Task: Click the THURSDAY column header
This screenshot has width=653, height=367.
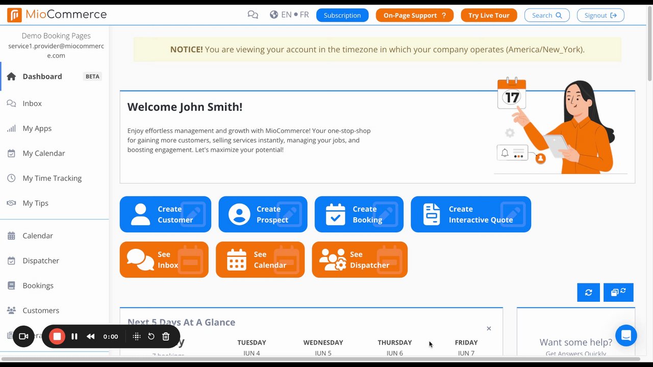Action: point(395,343)
